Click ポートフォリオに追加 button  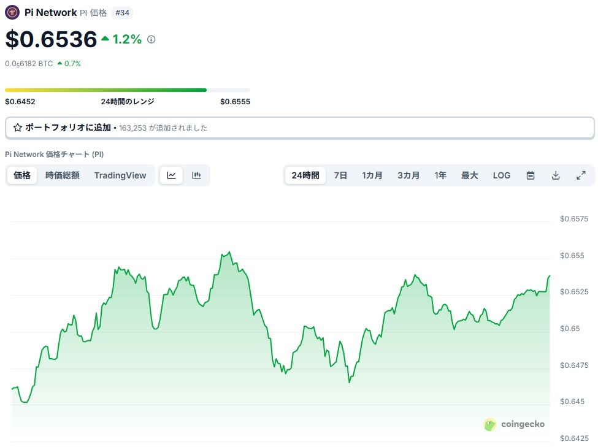pos(299,128)
